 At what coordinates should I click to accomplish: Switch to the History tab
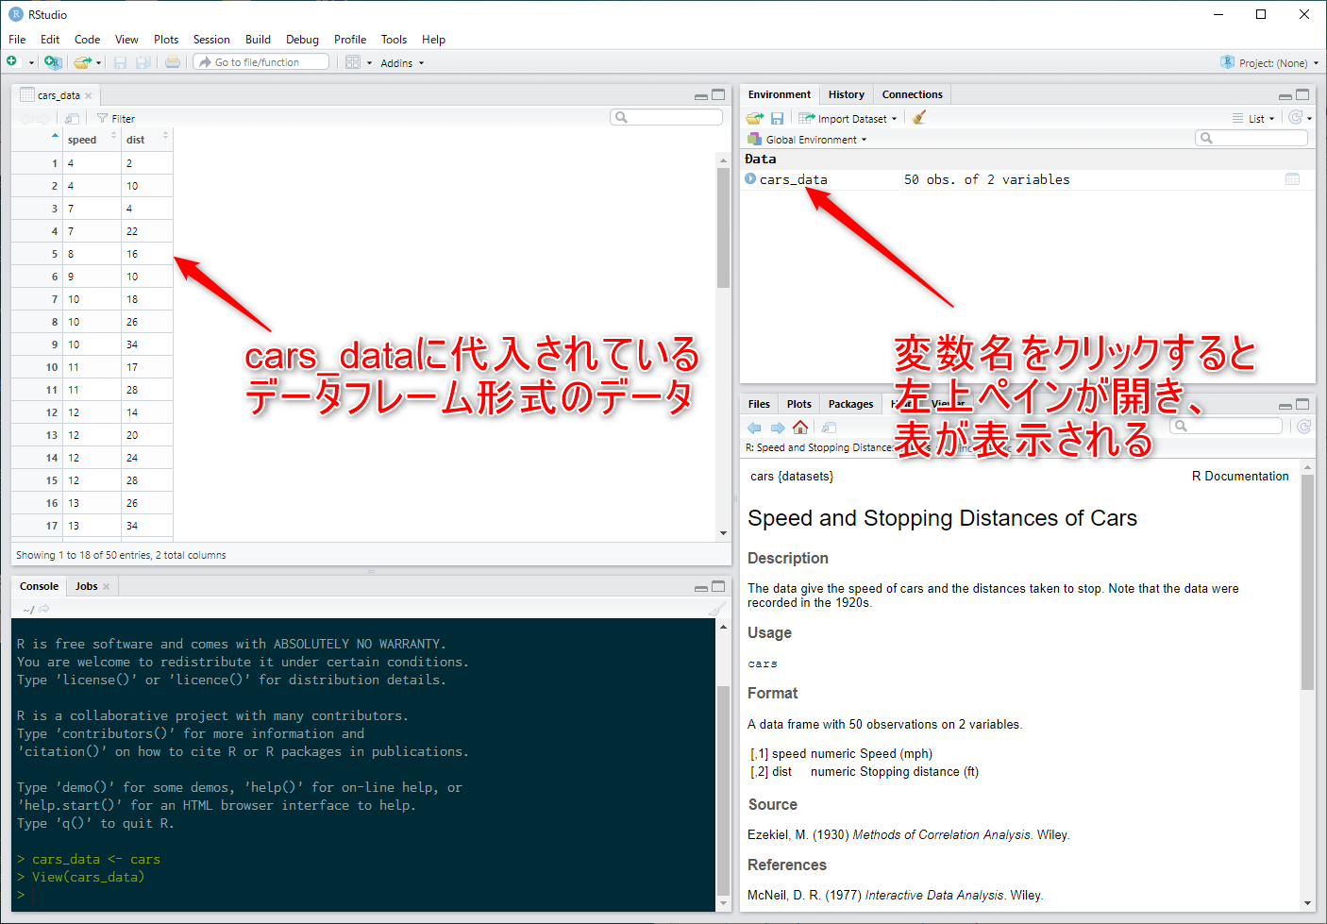[847, 94]
